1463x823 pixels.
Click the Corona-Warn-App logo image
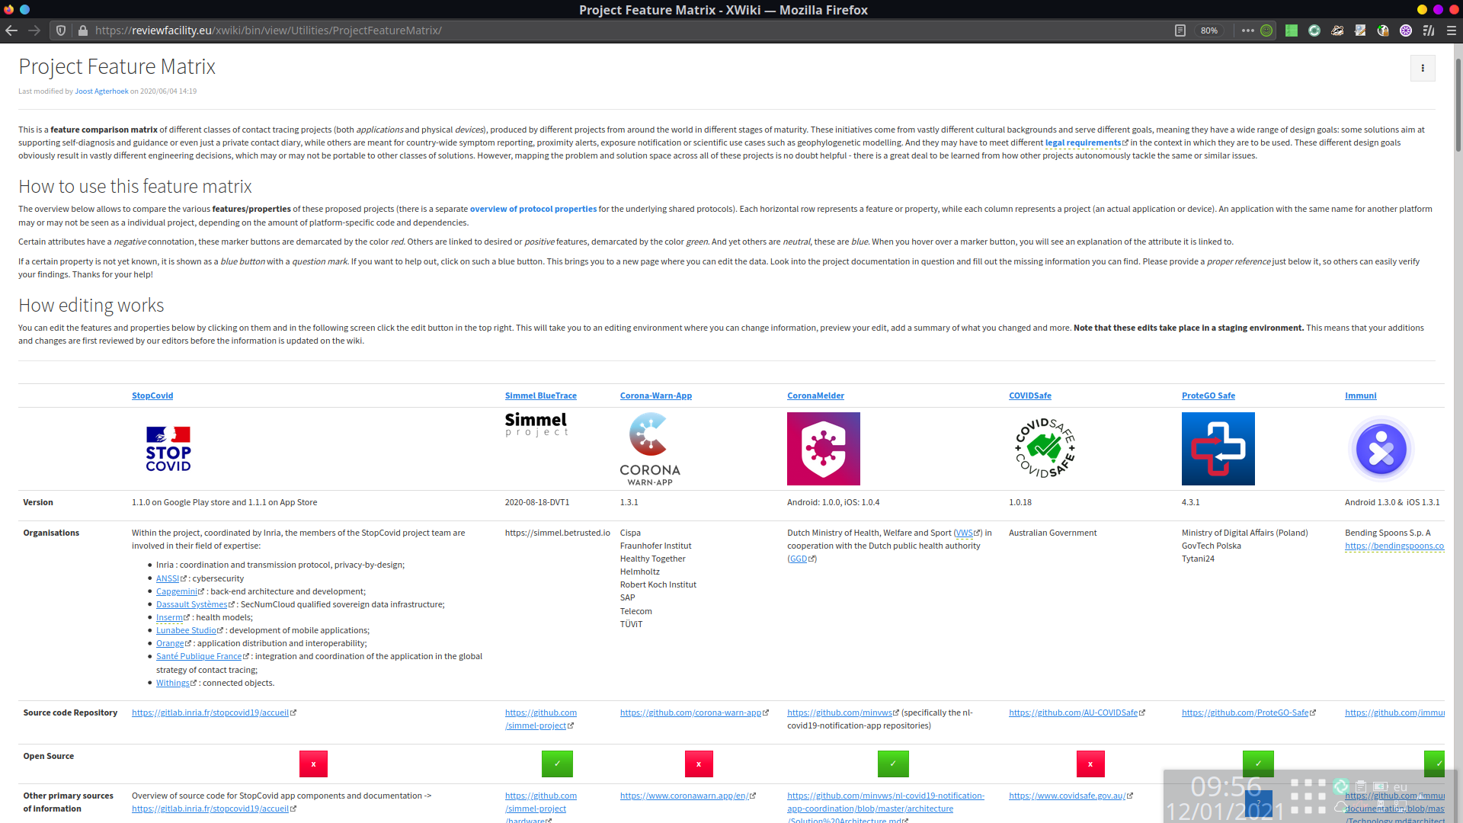(x=650, y=449)
